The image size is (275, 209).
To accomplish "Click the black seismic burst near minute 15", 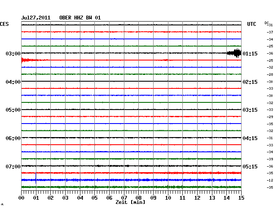I will [234, 53].
